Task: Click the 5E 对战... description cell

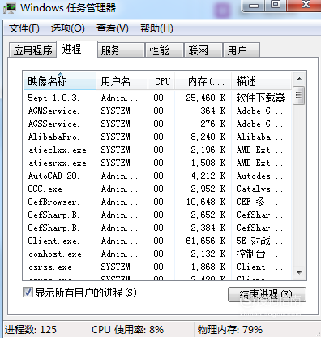Action: click(x=259, y=240)
